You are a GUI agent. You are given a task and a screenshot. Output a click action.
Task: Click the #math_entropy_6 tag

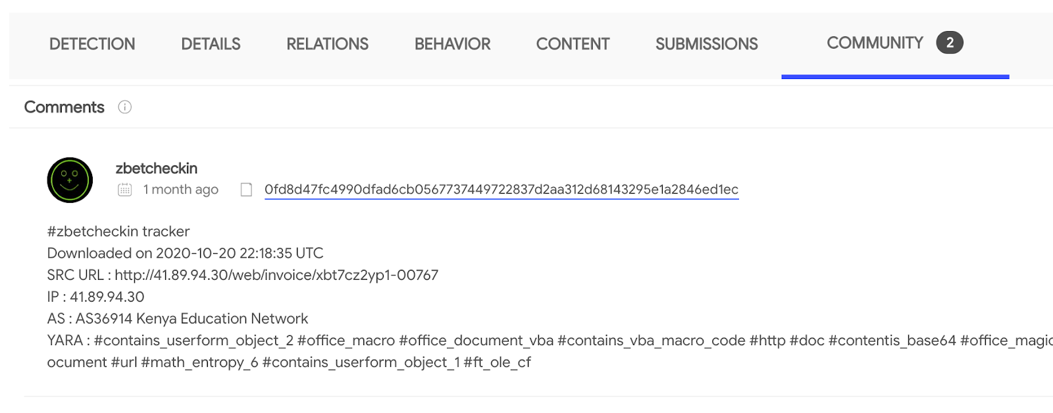pos(199,362)
